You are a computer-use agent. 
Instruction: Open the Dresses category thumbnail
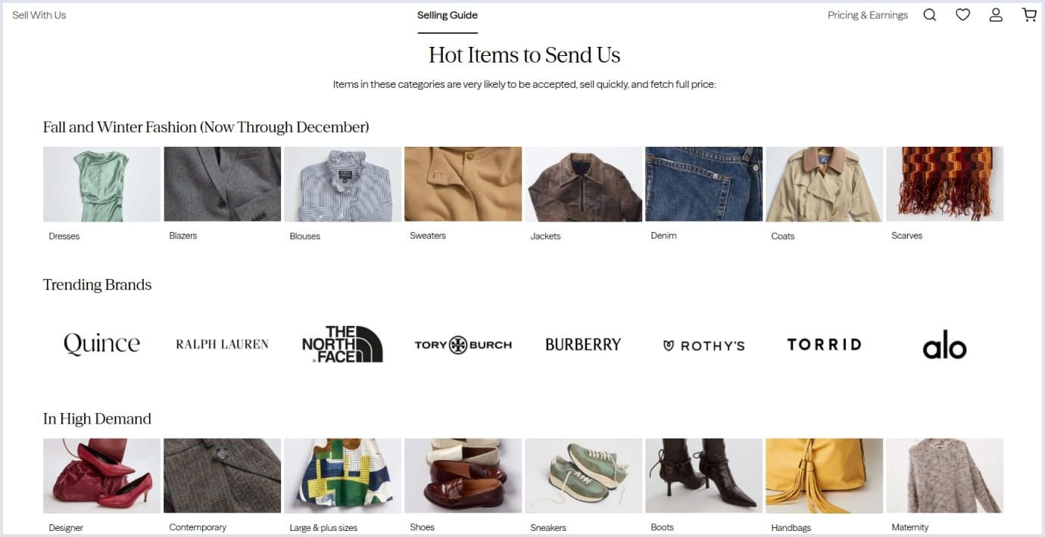pyautogui.click(x=101, y=184)
